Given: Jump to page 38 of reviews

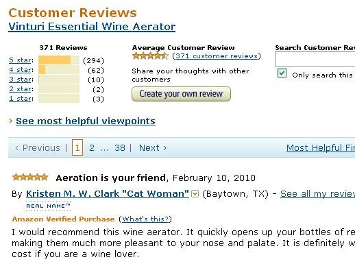Looking at the screenshot, I should point(120,148).
